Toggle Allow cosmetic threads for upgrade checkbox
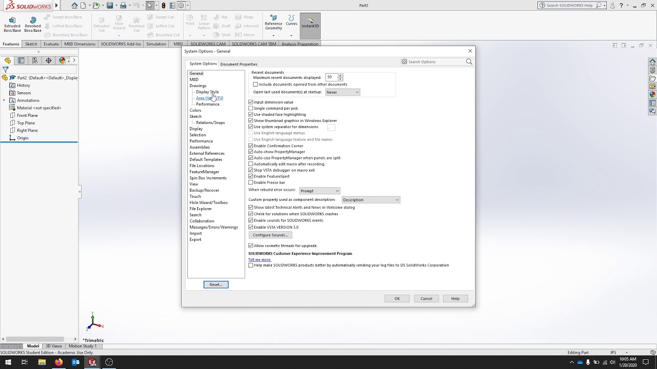 click(250, 245)
